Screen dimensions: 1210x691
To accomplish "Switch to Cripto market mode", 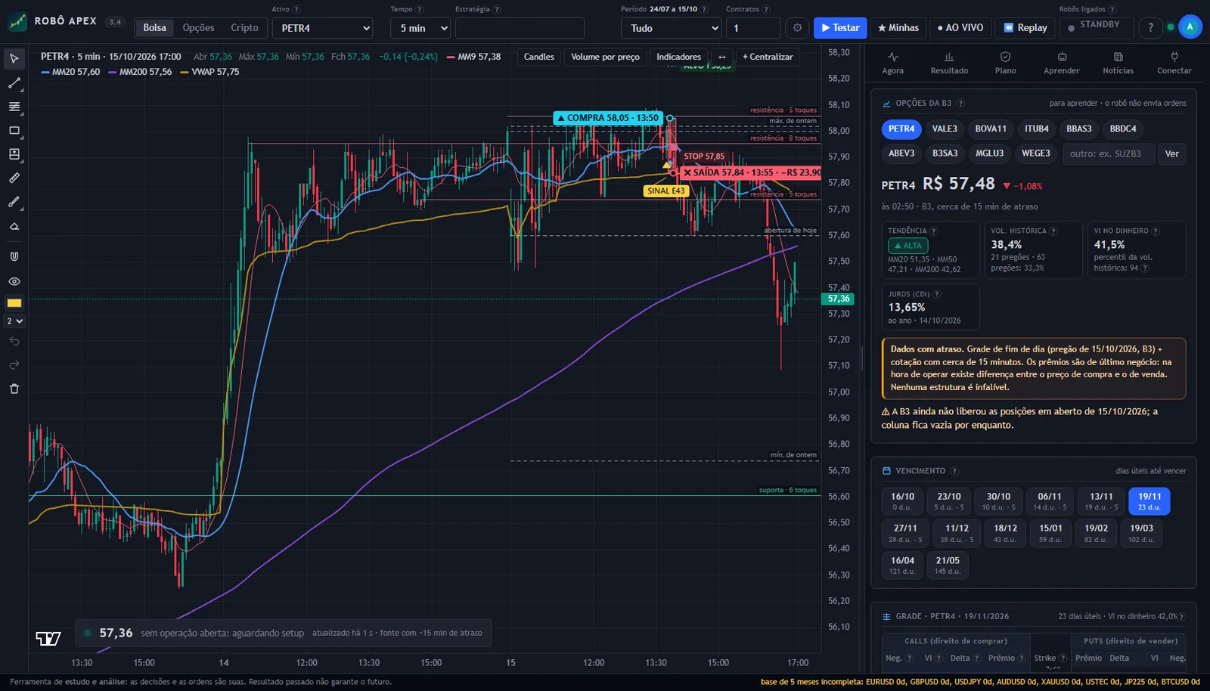I will pyautogui.click(x=244, y=28).
